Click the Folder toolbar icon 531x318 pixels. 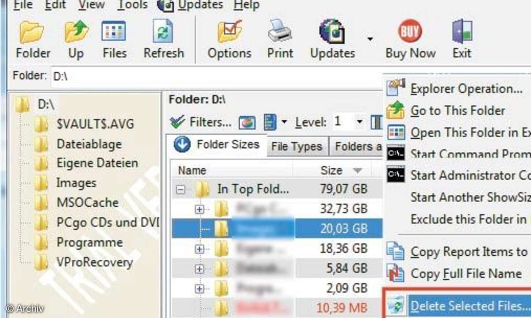click(x=32, y=33)
